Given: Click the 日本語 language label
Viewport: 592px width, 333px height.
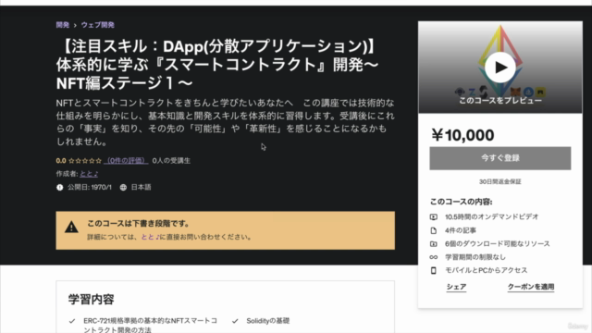Looking at the screenshot, I should pyautogui.click(x=141, y=187).
